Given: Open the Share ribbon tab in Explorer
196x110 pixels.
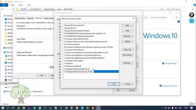Looking at the screenshot, I should point(21,5).
